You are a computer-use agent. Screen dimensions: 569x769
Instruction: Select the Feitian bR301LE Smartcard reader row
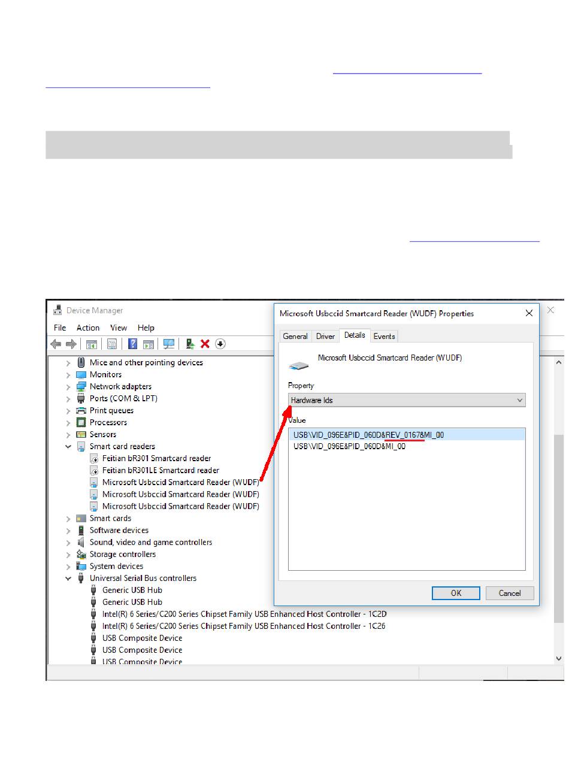click(x=155, y=470)
